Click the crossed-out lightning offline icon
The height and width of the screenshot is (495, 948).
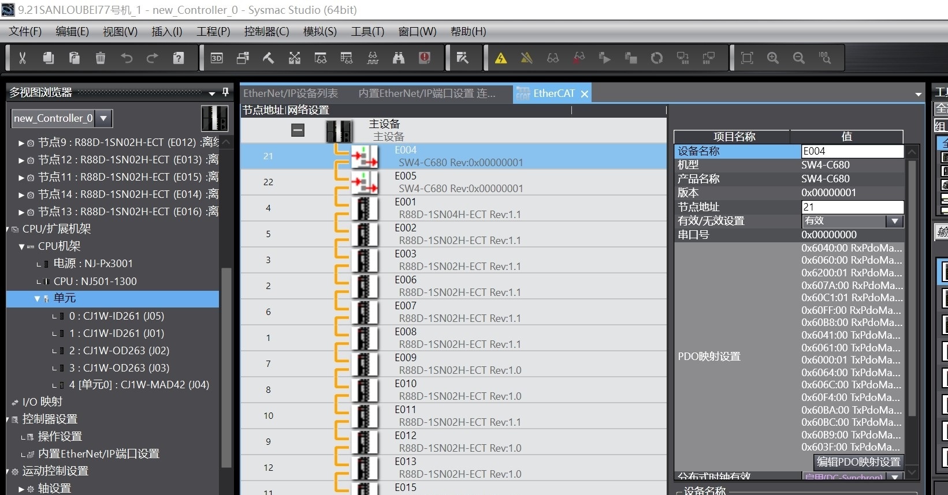click(527, 58)
